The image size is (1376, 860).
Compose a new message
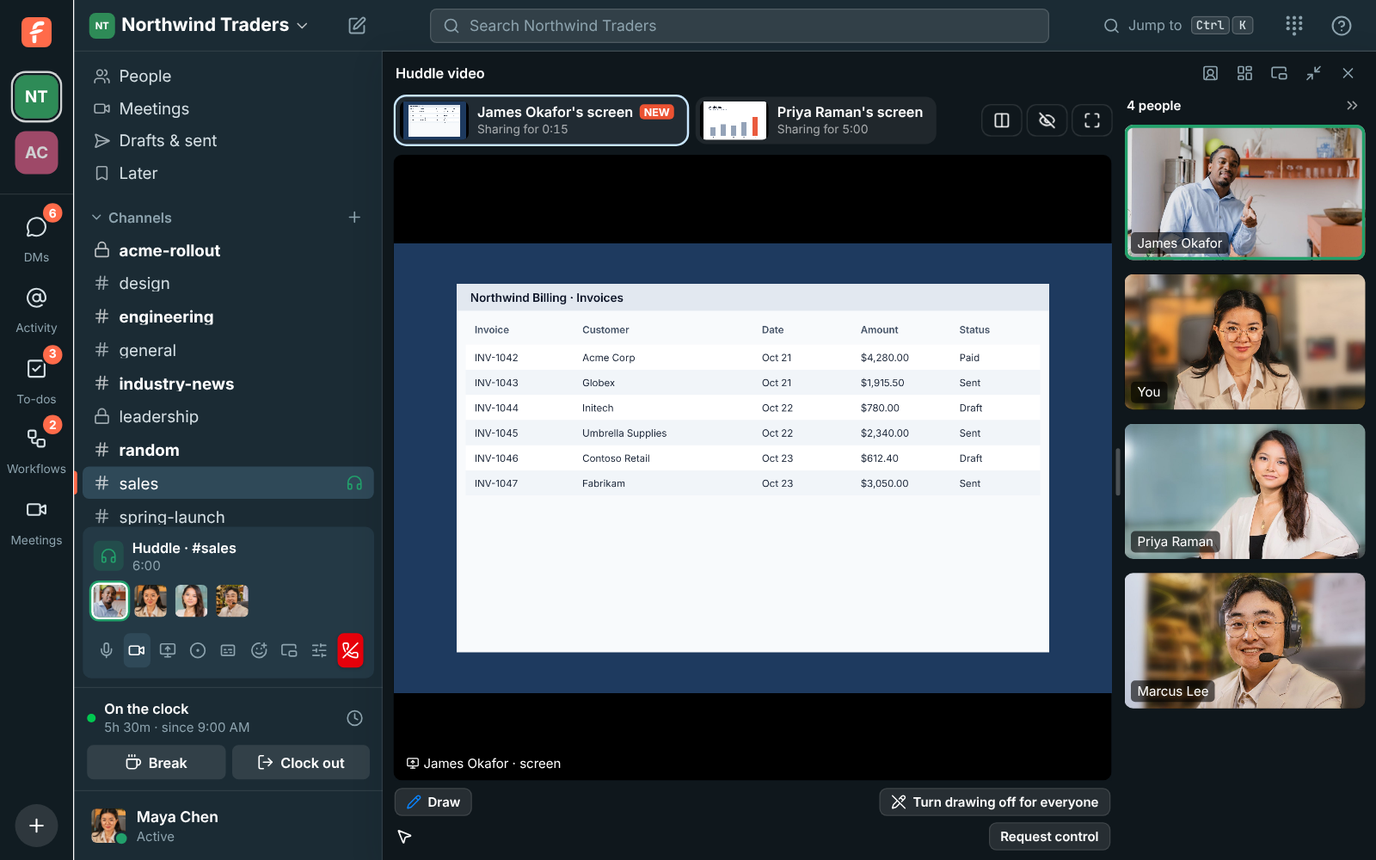(x=357, y=26)
